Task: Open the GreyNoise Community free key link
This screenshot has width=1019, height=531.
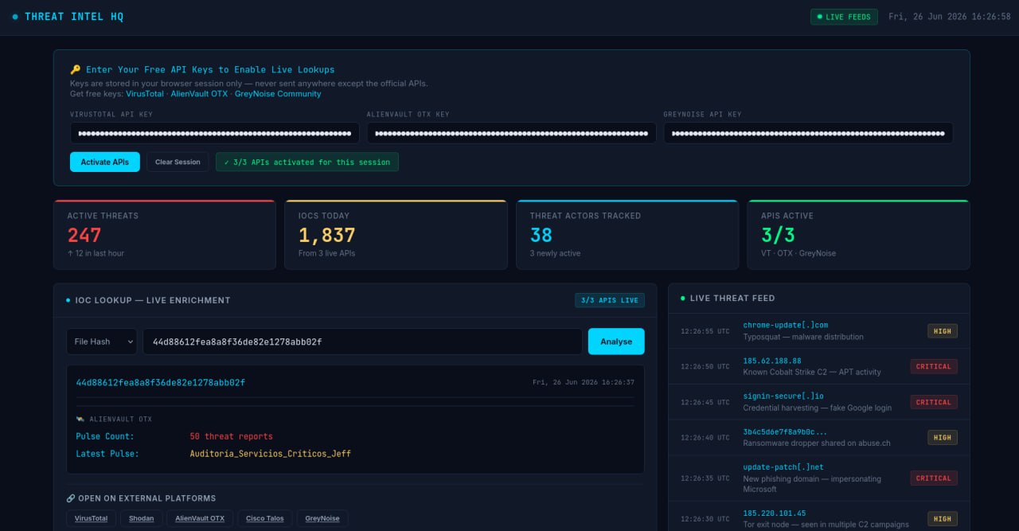Action: point(278,94)
